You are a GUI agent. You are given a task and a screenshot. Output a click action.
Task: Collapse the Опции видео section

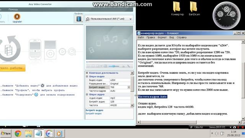87,77
